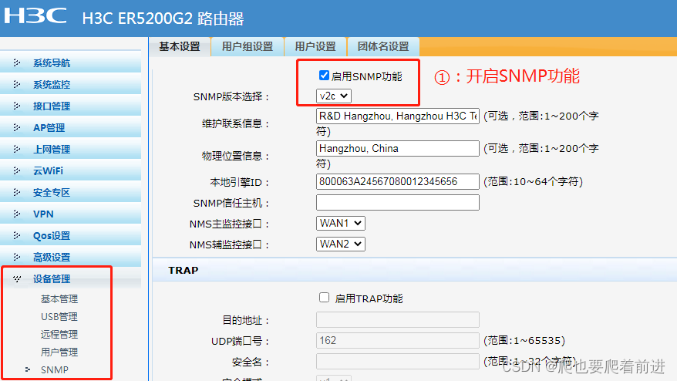The width and height of the screenshot is (677, 381).
Task: Open SNMP submenu item
Action: [55, 369]
